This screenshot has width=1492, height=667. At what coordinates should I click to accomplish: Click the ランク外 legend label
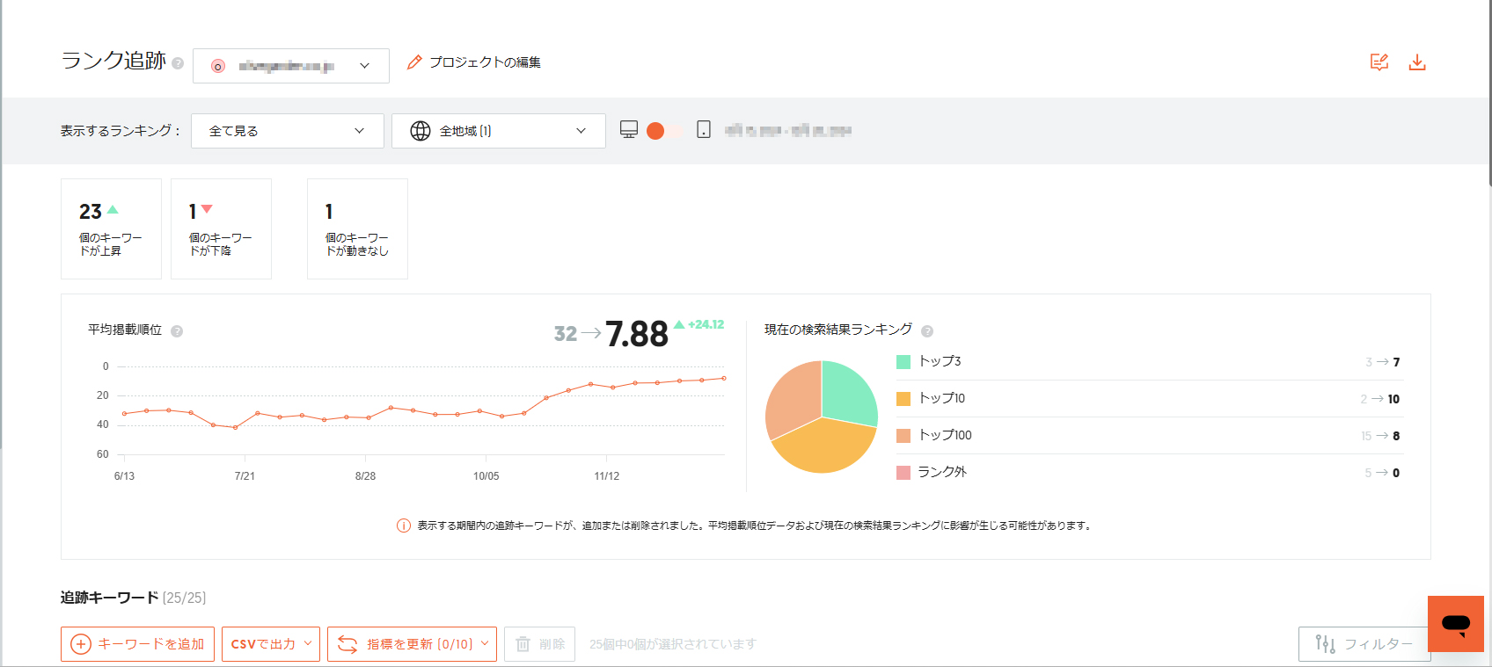point(942,472)
